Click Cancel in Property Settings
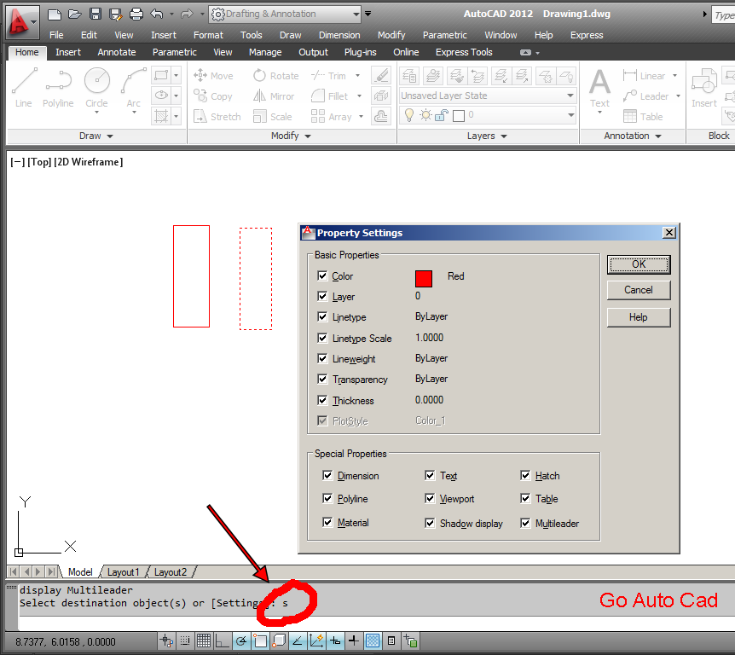 point(639,290)
